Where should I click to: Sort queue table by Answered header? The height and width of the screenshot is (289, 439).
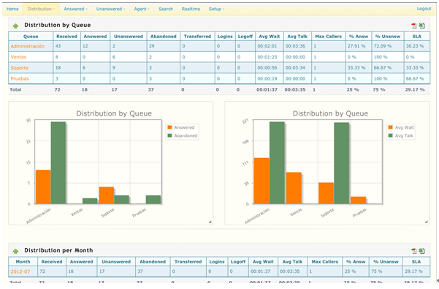point(95,37)
